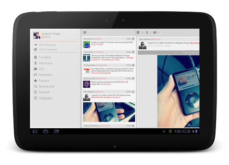229x165 pixels.
Task: Tap the Android Home button
Action: coord(46,131)
